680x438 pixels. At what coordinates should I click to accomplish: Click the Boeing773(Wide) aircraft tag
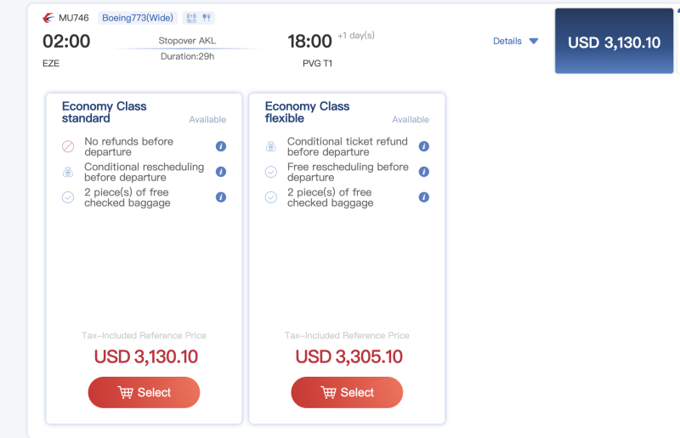(x=137, y=18)
